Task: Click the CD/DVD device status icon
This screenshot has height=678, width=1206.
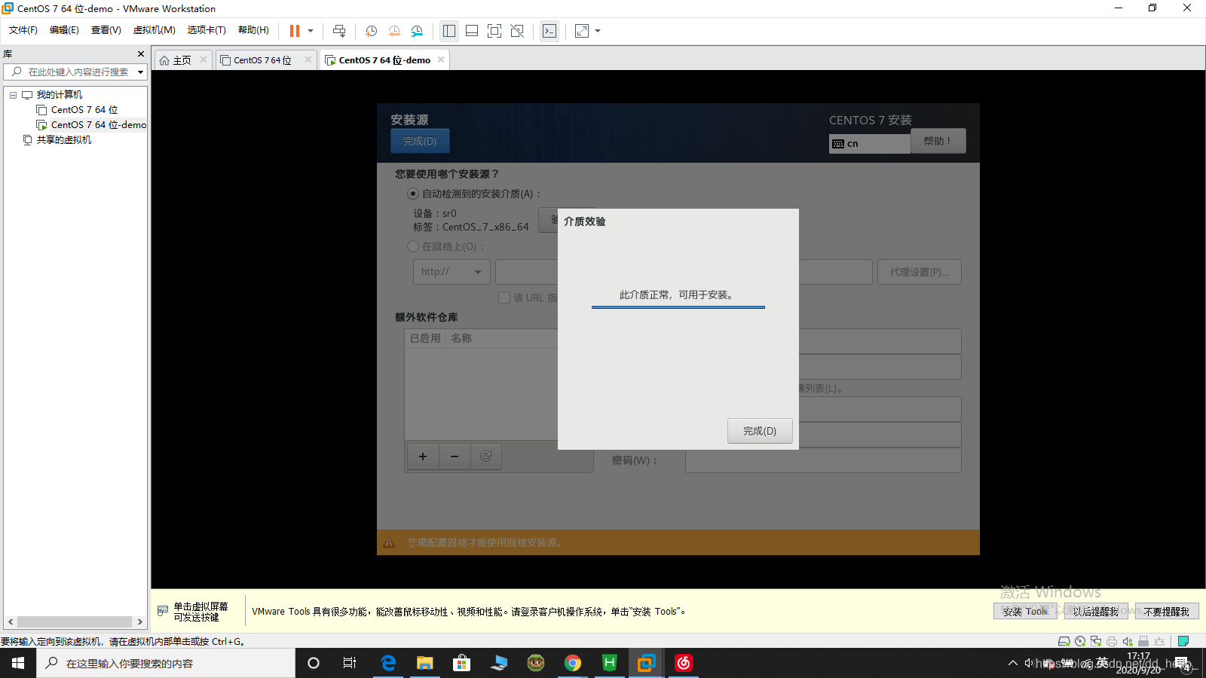Action: pos(1080,641)
